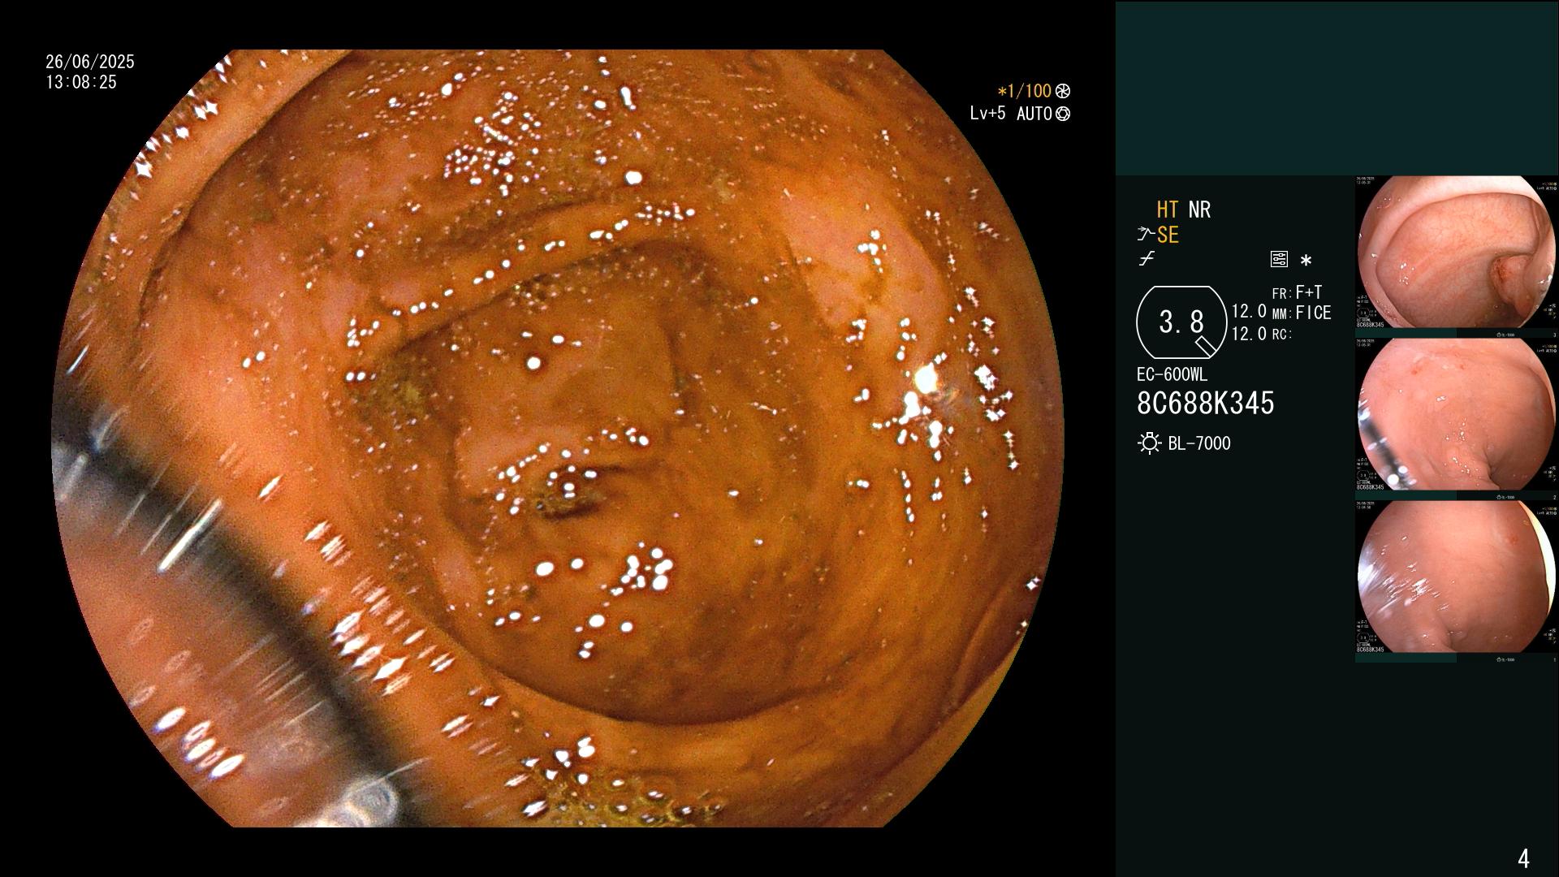Open the top thumbnail showing a polyp
The width and height of the screenshot is (1559, 877).
coord(1457,253)
